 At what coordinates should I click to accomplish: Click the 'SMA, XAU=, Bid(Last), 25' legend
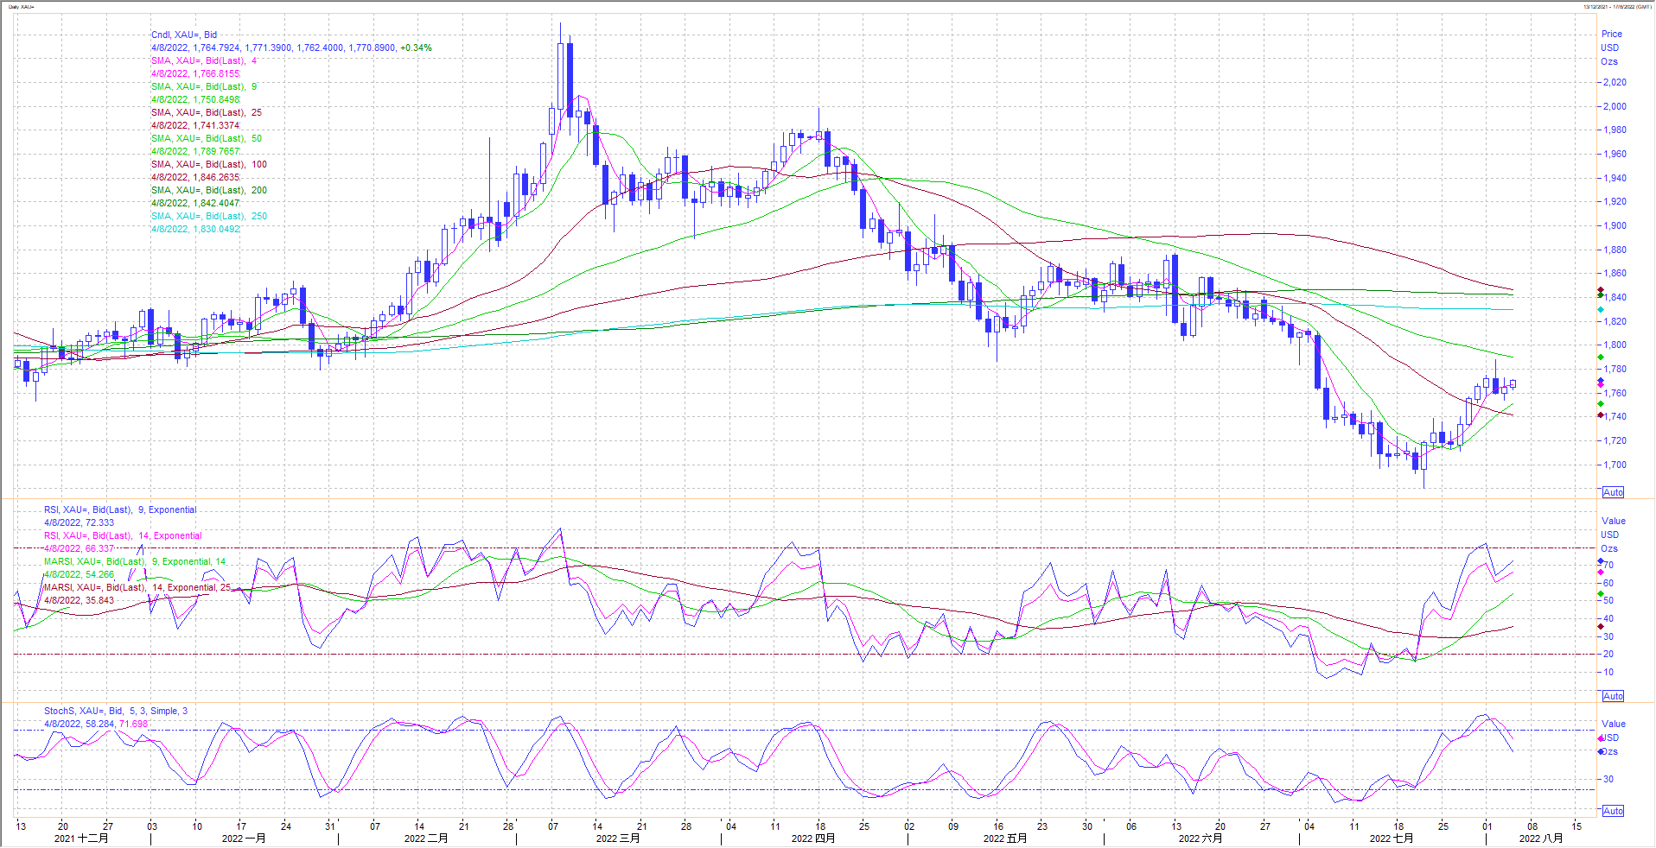pyautogui.click(x=207, y=113)
